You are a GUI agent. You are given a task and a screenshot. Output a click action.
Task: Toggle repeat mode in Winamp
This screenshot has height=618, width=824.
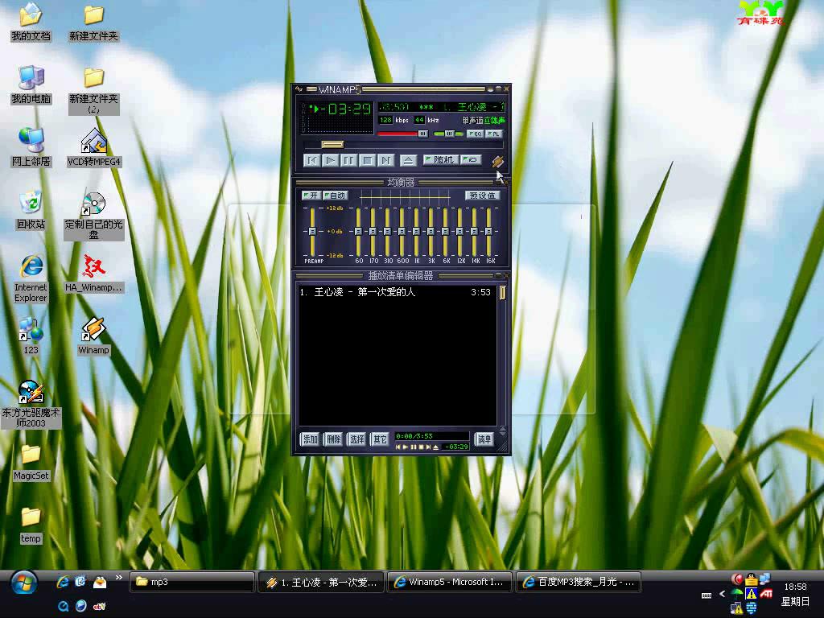[x=471, y=160]
